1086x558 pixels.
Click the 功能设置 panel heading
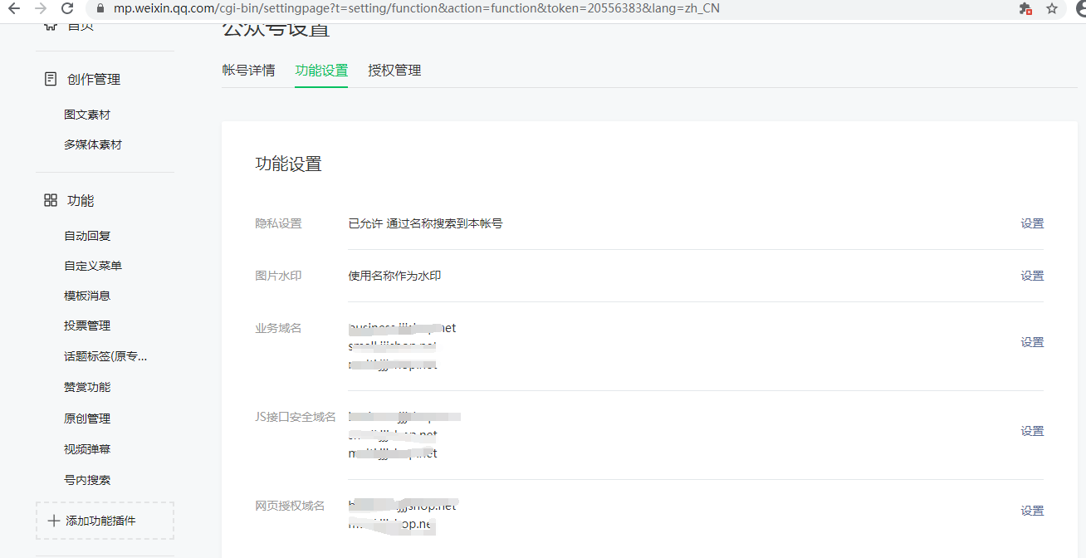tap(288, 164)
